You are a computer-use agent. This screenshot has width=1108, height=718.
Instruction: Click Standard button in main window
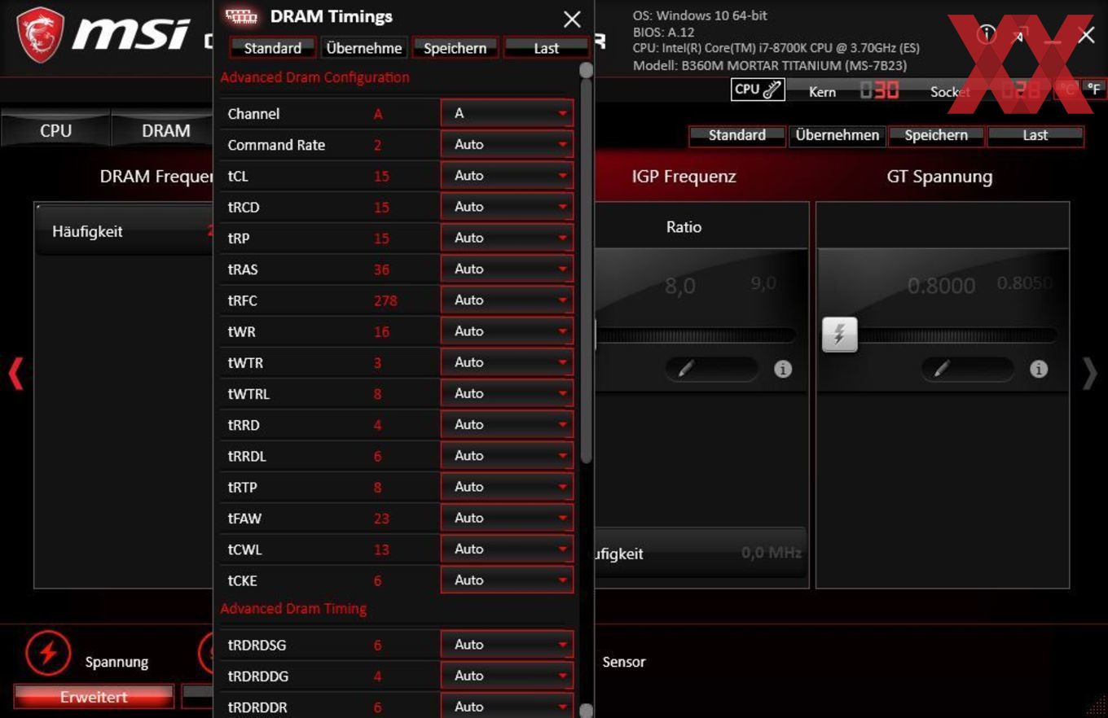(x=737, y=135)
